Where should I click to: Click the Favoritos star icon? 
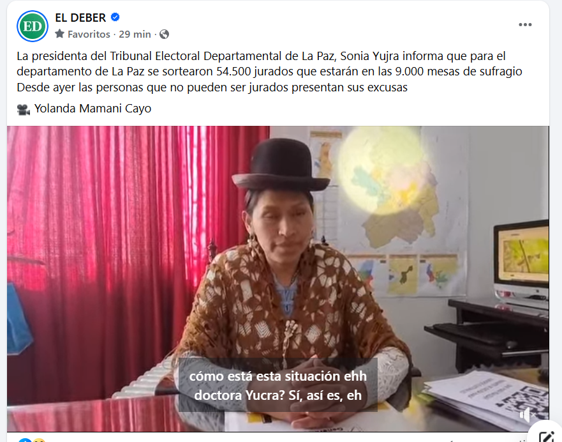point(60,34)
